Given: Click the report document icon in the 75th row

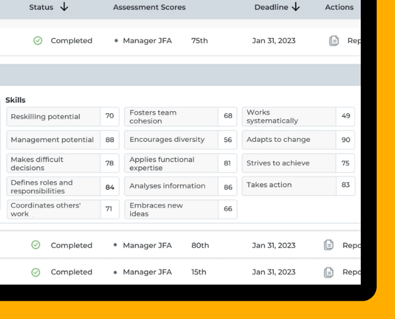Looking at the screenshot, I should (334, 41).
